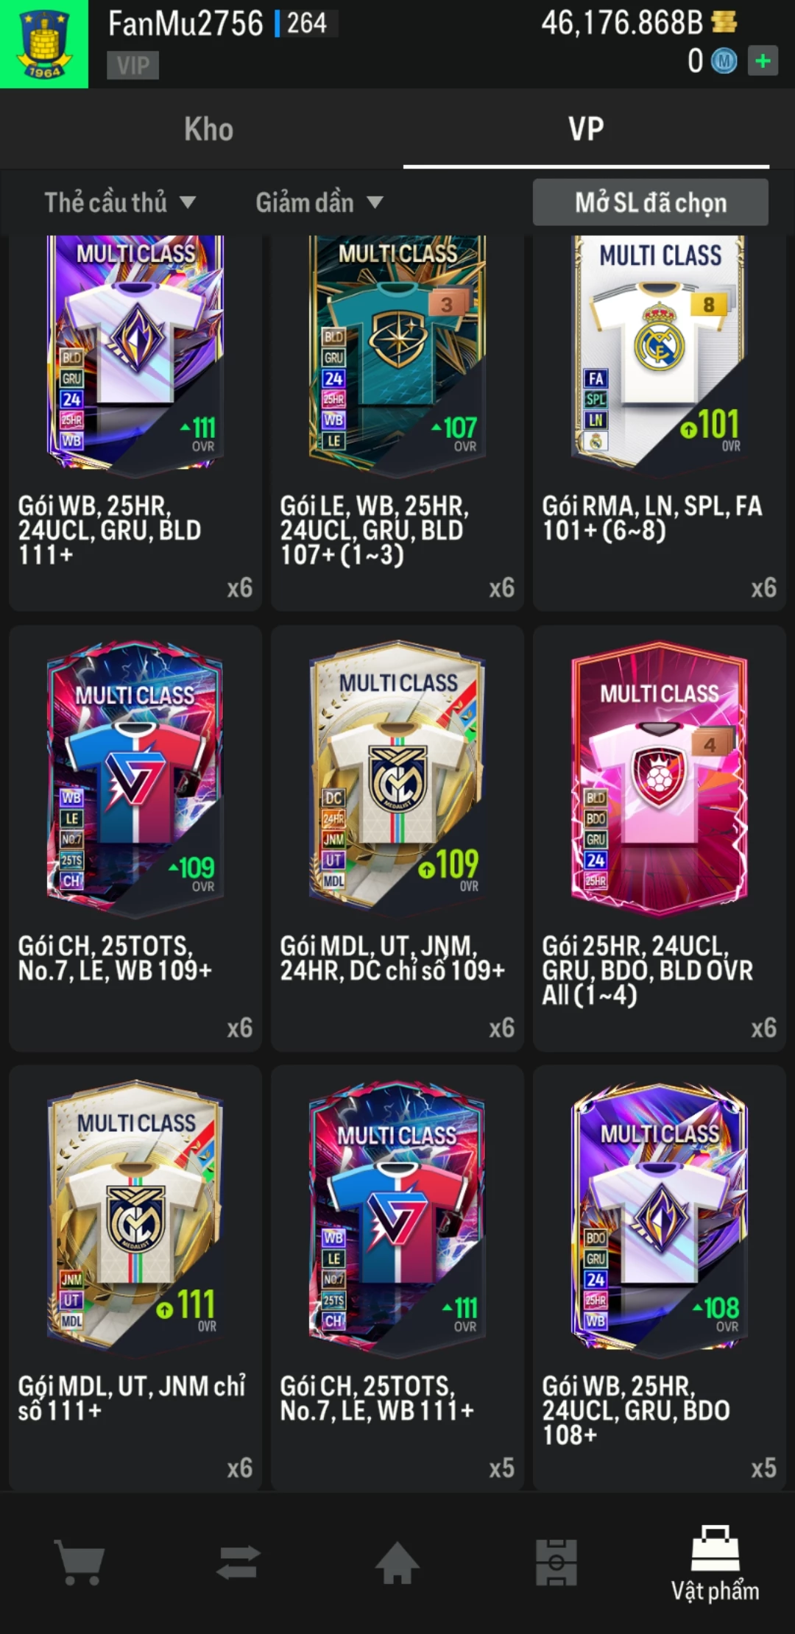This screenshot has width=795, height=1634.
Task: Open the transfer market arrows icon
Action: click(239, 1562)
